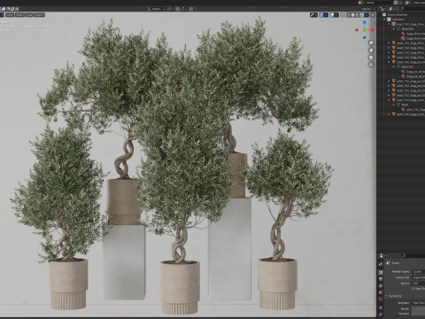Image resolution: width=425 pixels, height=319 pixels.
Task: Click the new scene icon in top bar
Action: point(396,3)
